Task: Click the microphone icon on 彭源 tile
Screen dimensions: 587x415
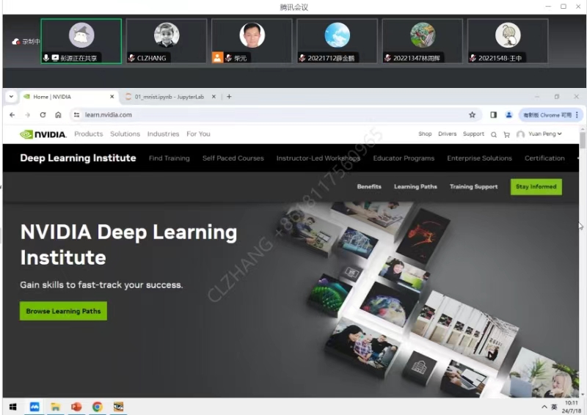Action: (x=46, y=58)
